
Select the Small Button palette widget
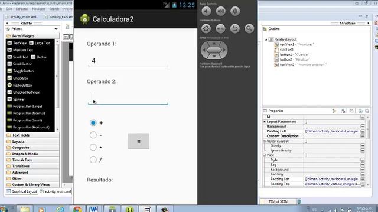[x=20, y=64]
